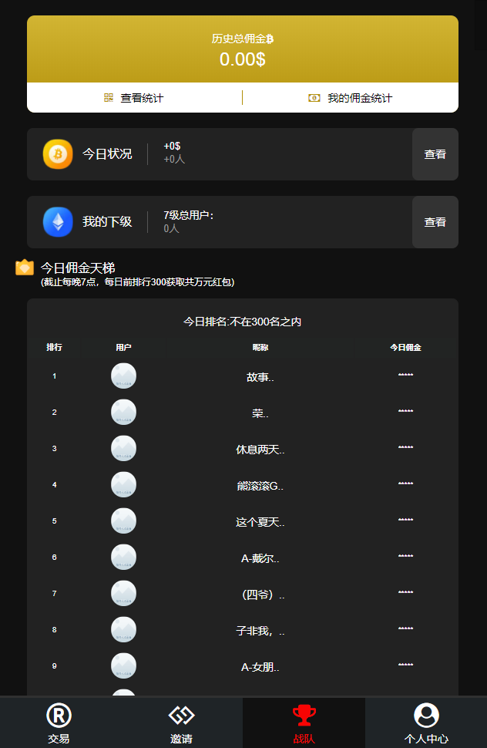The width and height of the screenshot is (487, 748).
Task: Click 查看 button in 今日状况 row
Action: [435, 154]
